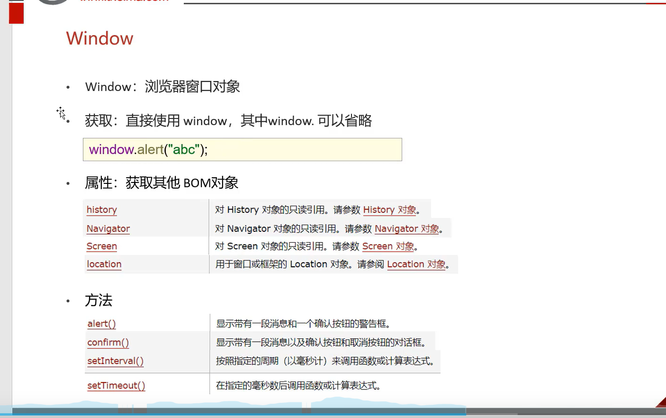Open the history property link
The width and height of the screenshot is (666, 418).
(x=101, y=209)
